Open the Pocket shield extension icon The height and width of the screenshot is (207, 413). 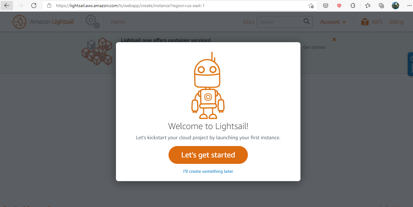[325, 6]
